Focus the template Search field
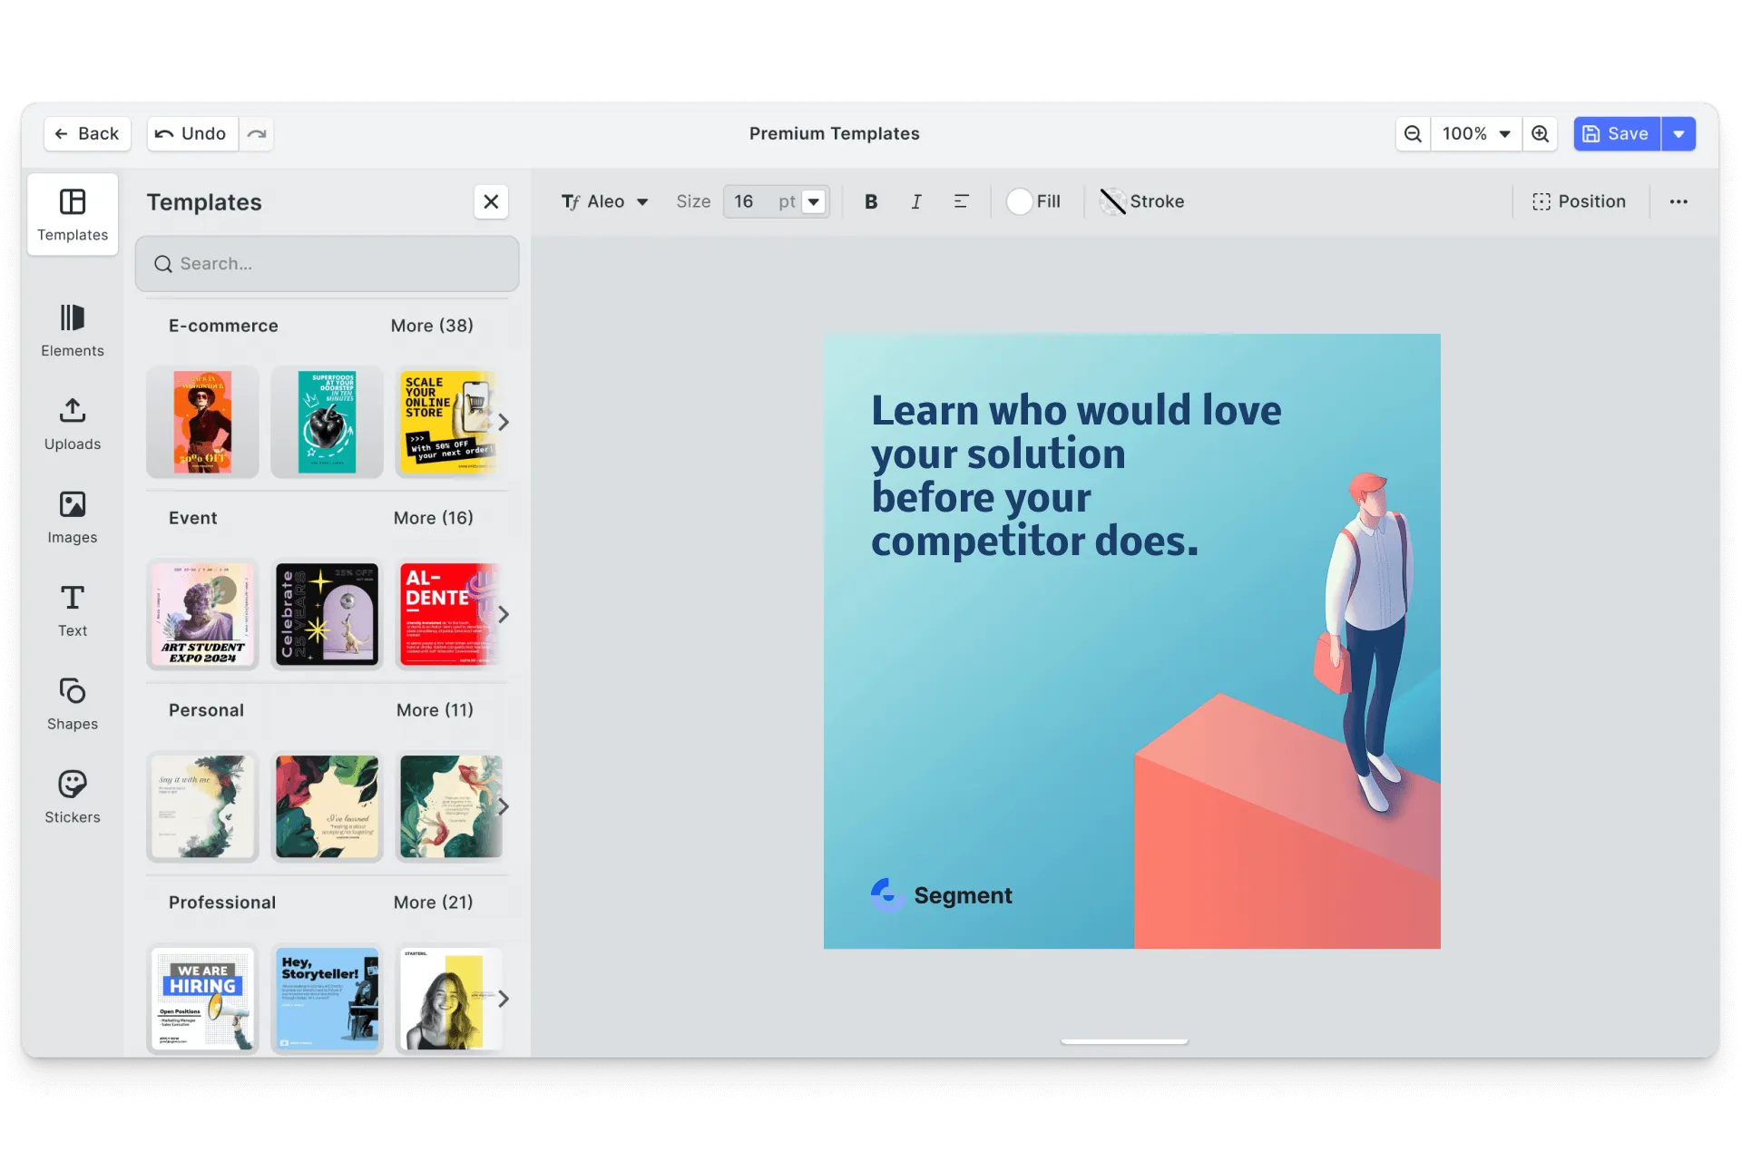The image size is (1742, 1161). 328,264
